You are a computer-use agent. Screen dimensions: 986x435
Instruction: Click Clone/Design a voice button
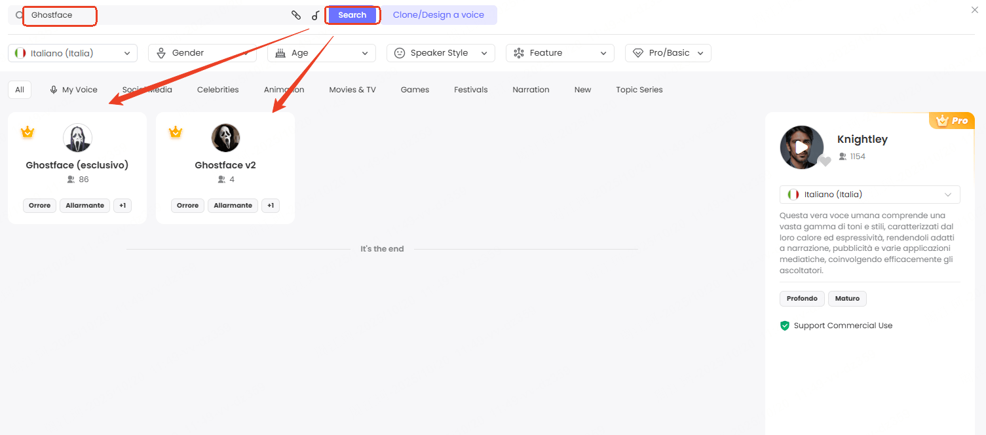438,15
